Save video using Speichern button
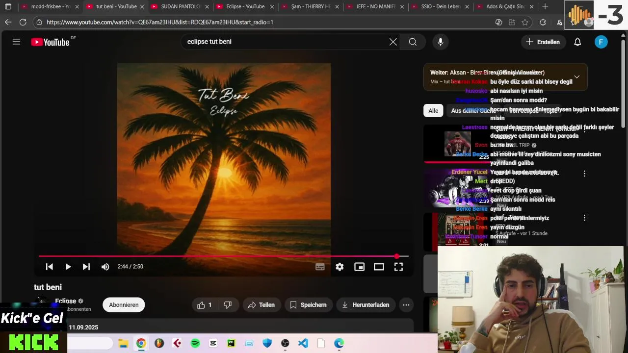The image size is (628, 353). 308,305
